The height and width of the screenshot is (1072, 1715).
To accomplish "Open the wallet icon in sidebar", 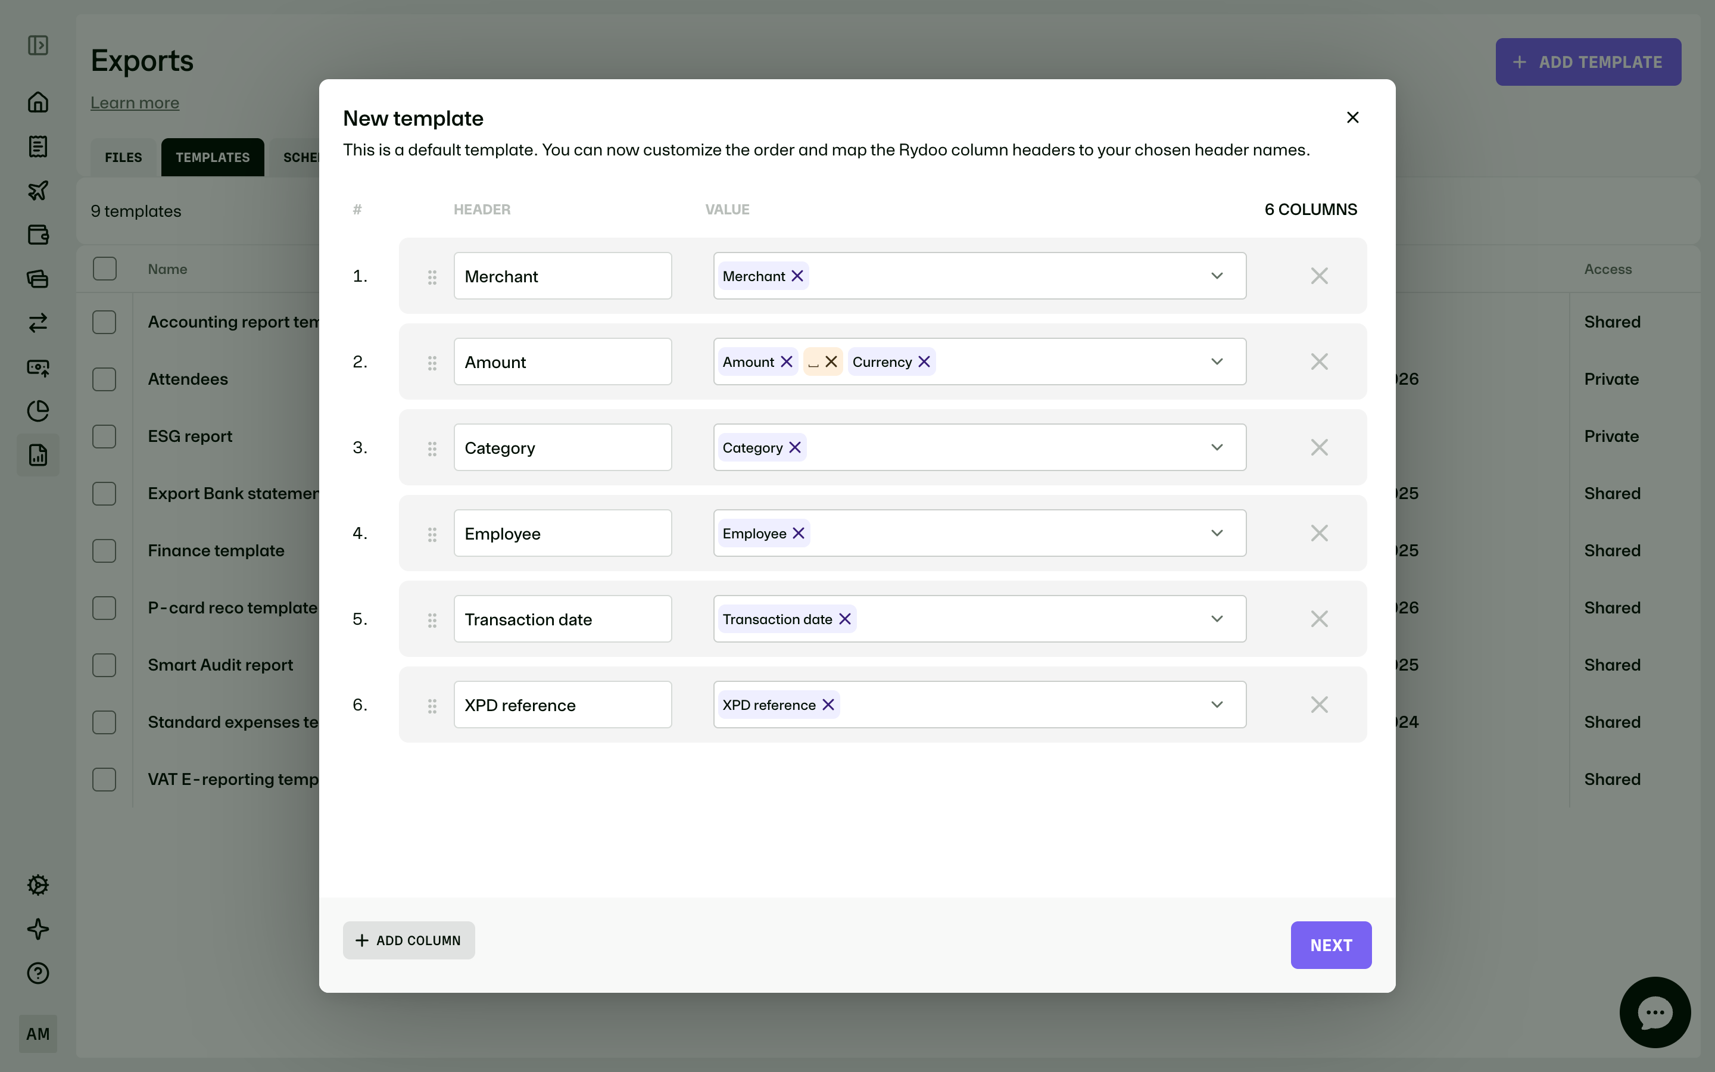I will (38, 235).
